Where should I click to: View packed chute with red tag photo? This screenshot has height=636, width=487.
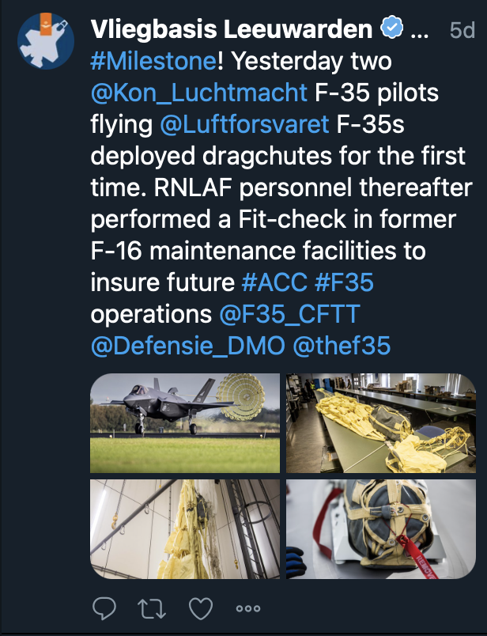(x=381, y=529)
